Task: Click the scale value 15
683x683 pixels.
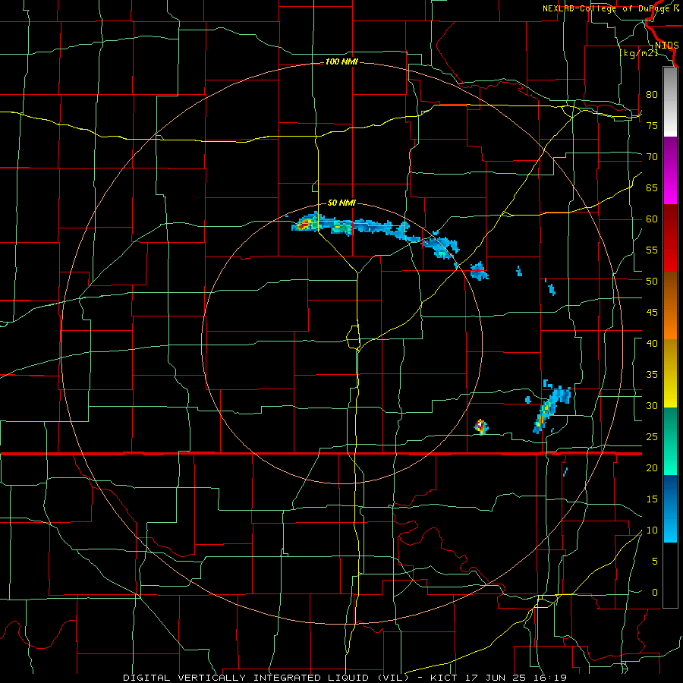Action: coord(652,499)
